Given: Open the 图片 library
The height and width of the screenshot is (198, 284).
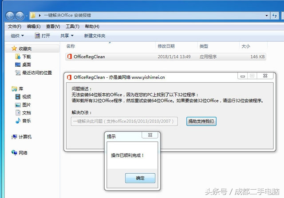Looking at the screenshot, I should (x=27, y=105).
